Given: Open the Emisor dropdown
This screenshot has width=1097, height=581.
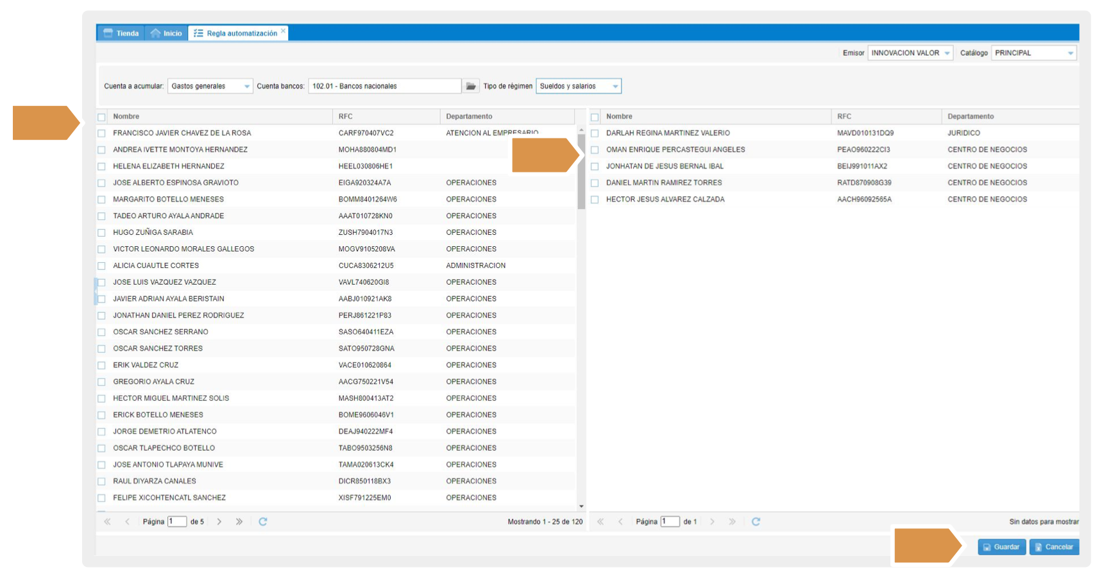Looking at the screenshot, I should pyautogui.click(x=946, y=53).
